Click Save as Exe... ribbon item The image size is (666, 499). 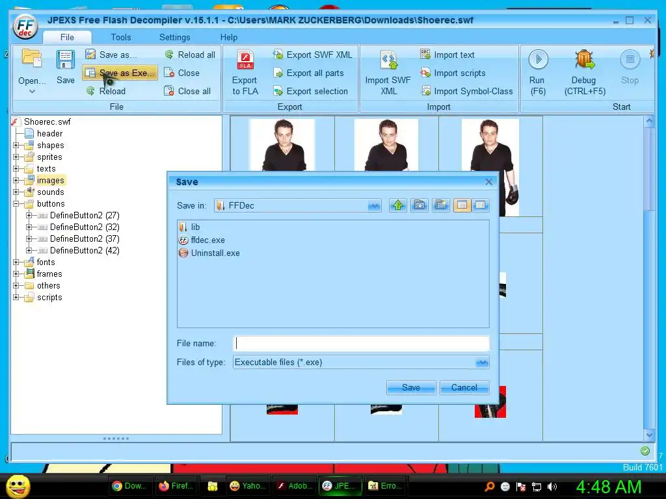pos(120,73)
